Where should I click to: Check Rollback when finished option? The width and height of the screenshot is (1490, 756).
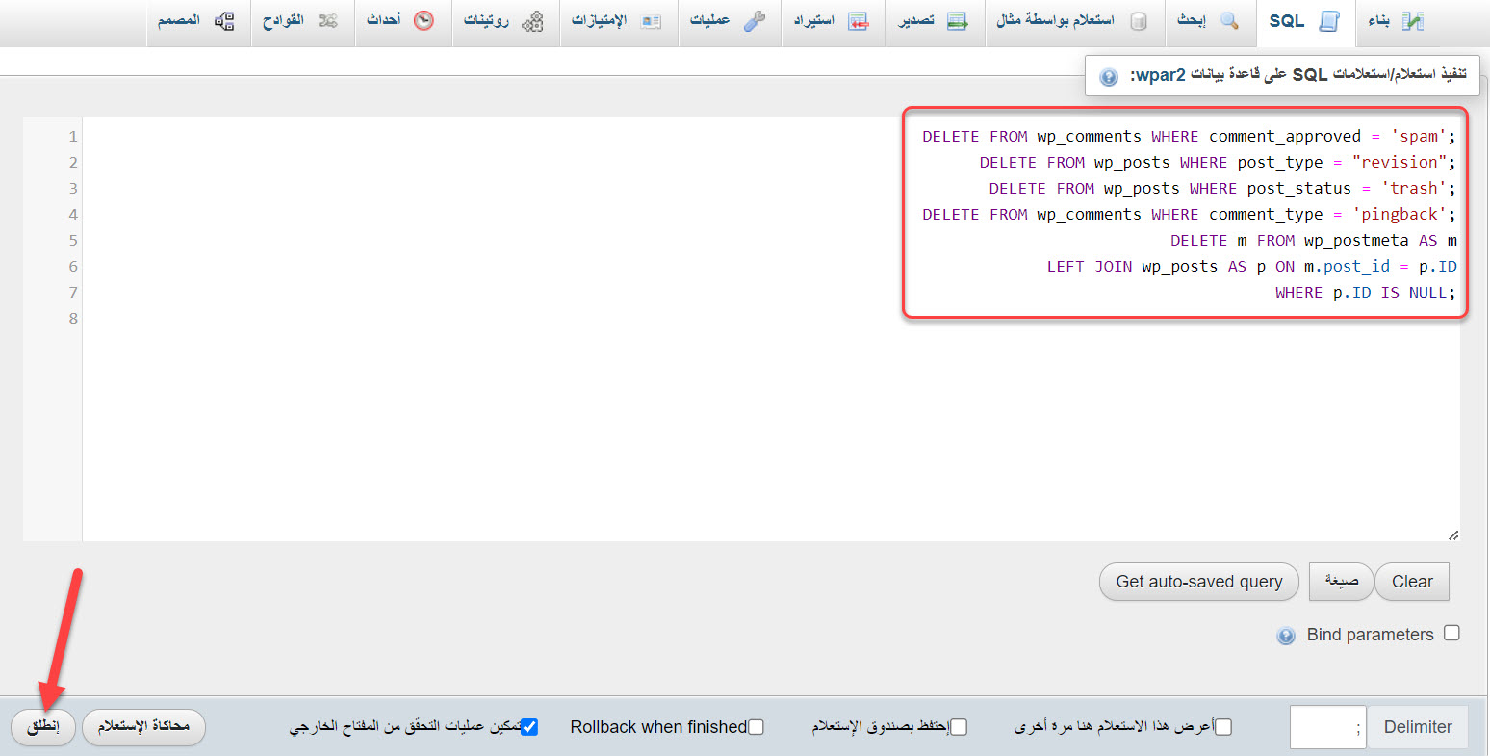(x=757, y=727)
